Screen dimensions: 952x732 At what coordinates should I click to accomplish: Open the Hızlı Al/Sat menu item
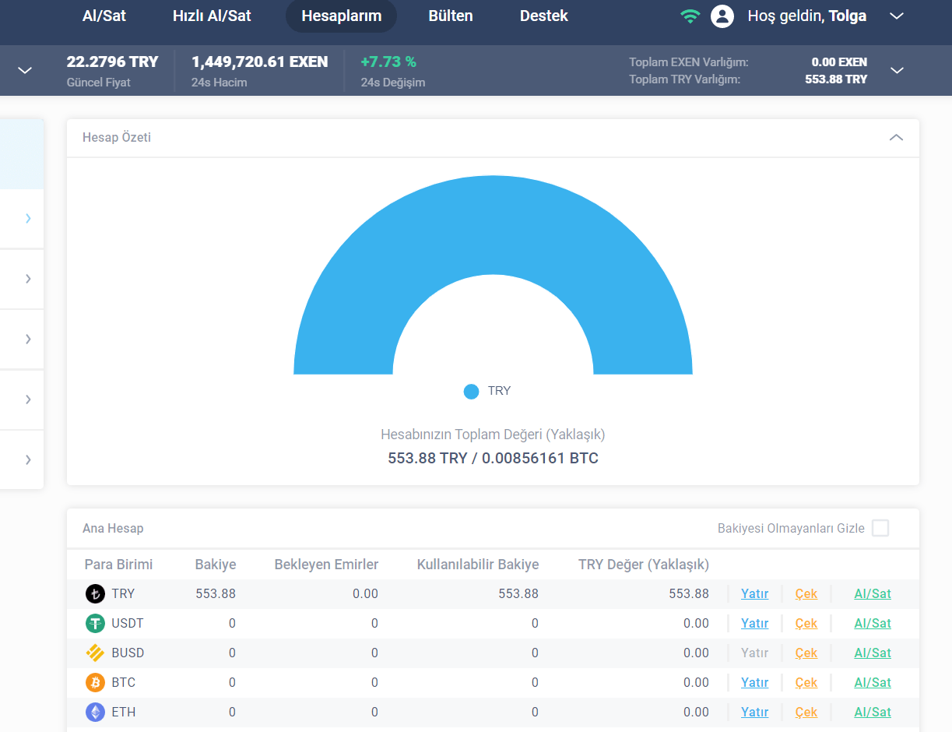coord(212,16)
